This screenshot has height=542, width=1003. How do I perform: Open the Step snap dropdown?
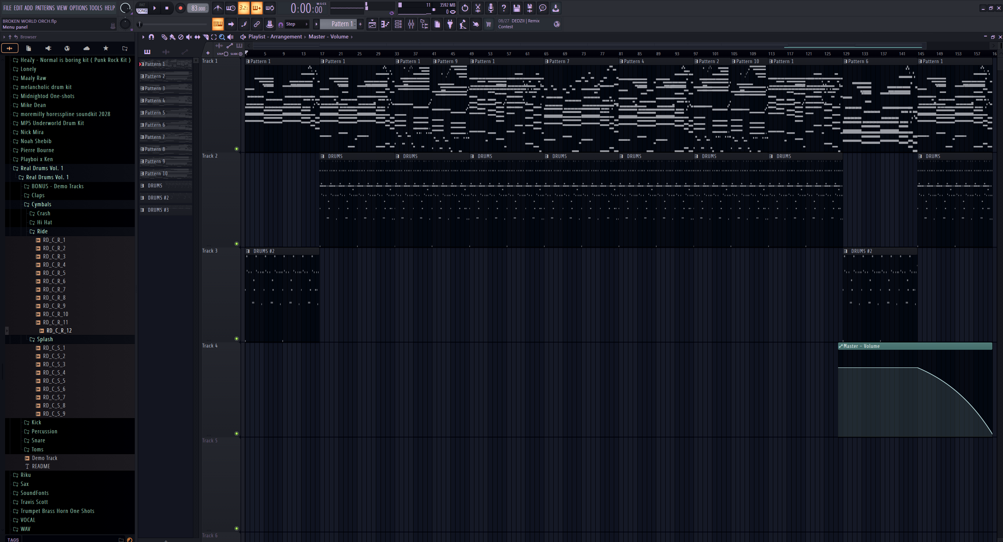pyautogui.click(x=297, y=24)
